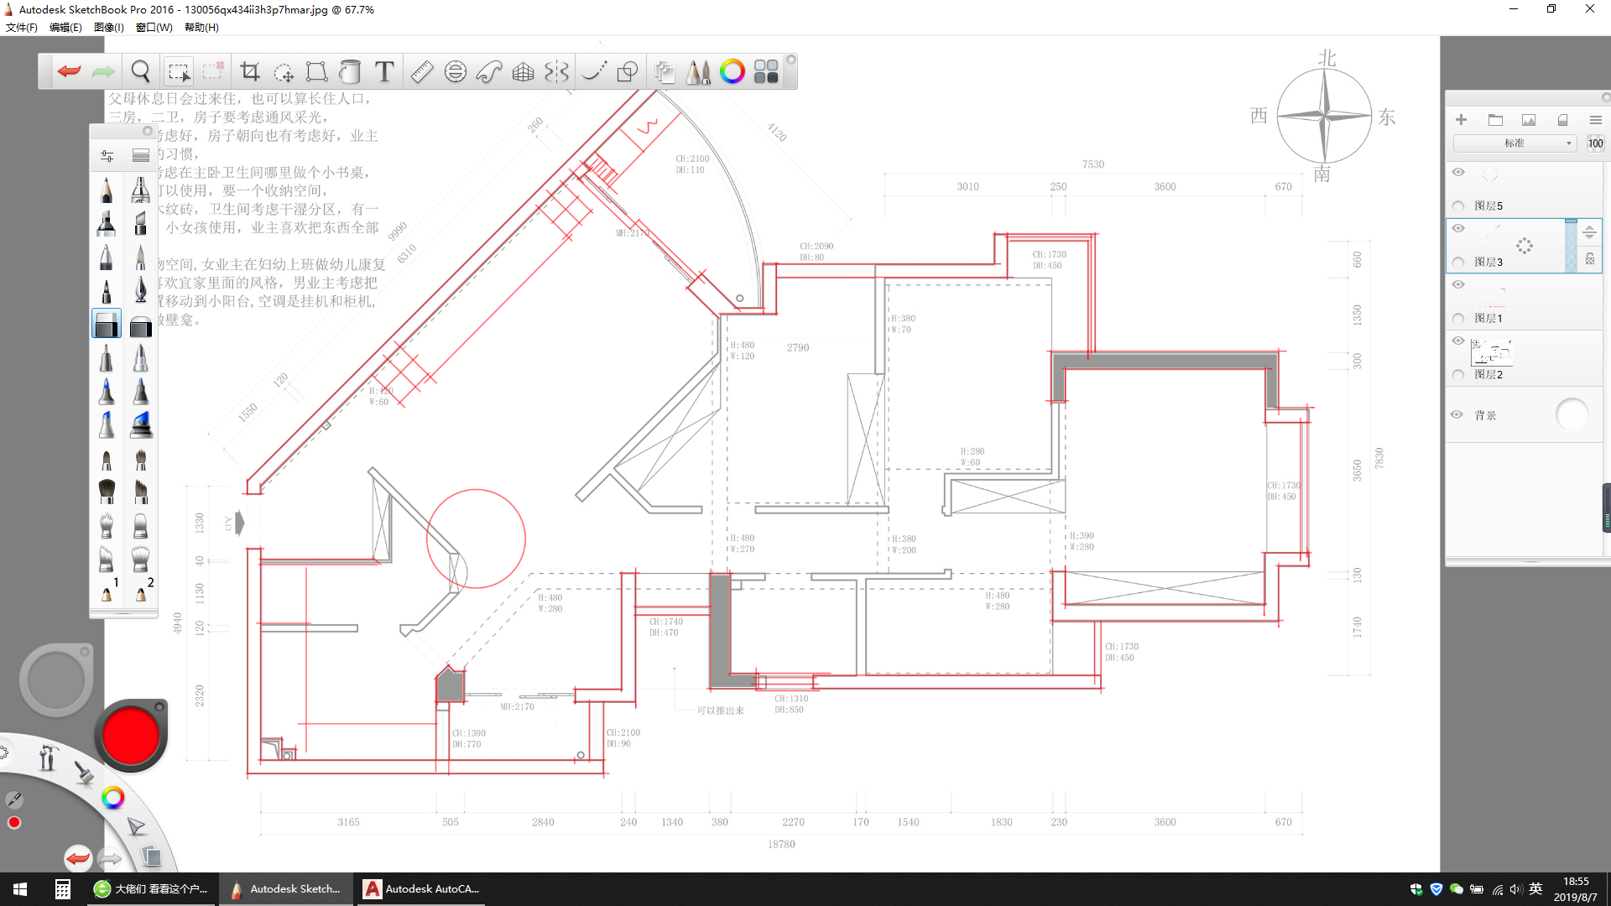
Task: Toggle the Ellipse guide tool
Action: click(456, 71)
